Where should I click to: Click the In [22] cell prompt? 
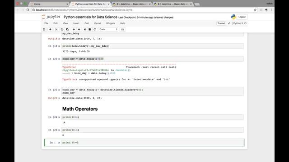tap(54, 117)
